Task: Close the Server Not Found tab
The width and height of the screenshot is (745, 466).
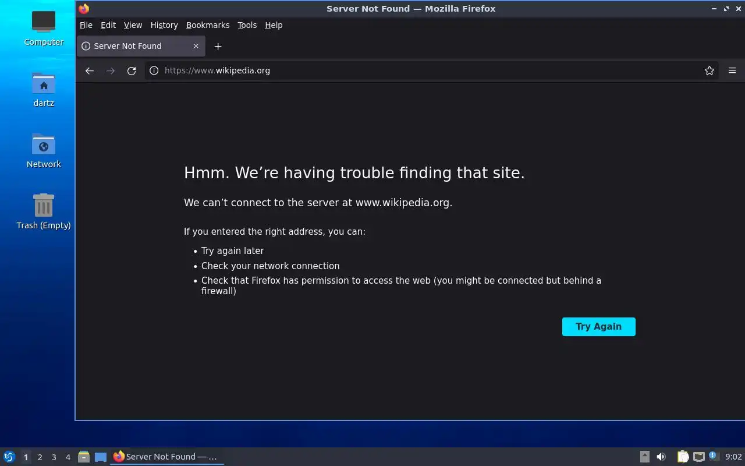Action: click(x=196, y=46)
